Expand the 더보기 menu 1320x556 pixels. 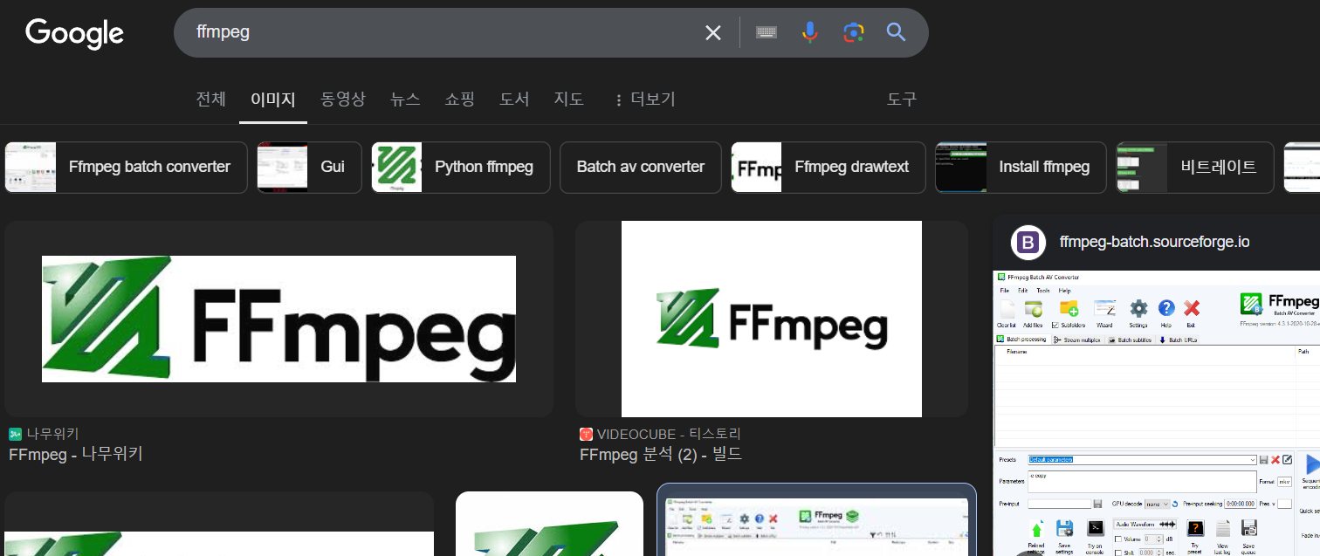tap(645, 100)
